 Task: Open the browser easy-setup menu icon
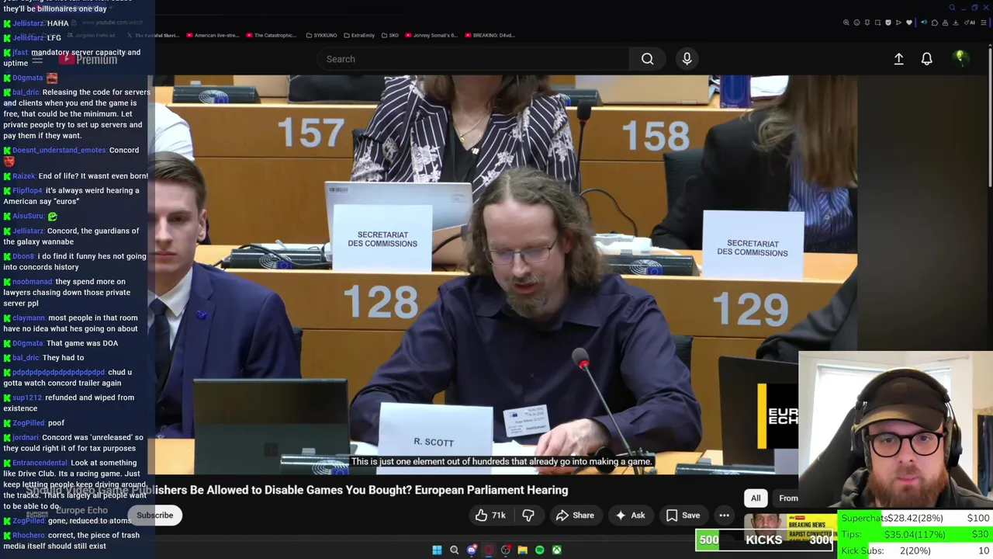pyautogui.click(x=984, y=23)
